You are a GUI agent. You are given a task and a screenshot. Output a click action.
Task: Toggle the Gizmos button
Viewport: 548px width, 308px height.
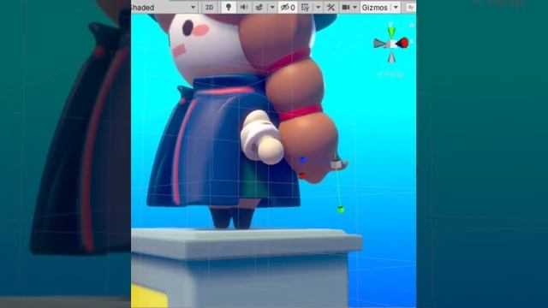[375, 8]
